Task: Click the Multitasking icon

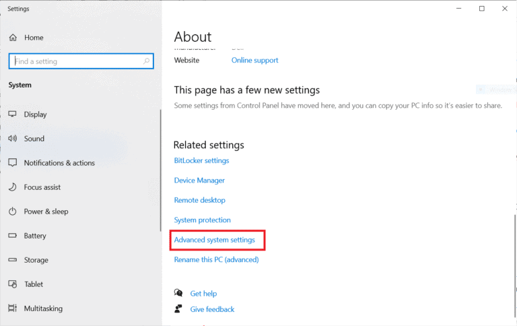Action: pos(13,308)
